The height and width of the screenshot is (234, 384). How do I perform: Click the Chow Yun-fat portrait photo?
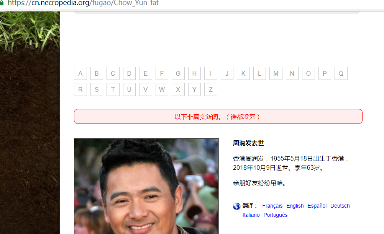[x=146, y=186]
